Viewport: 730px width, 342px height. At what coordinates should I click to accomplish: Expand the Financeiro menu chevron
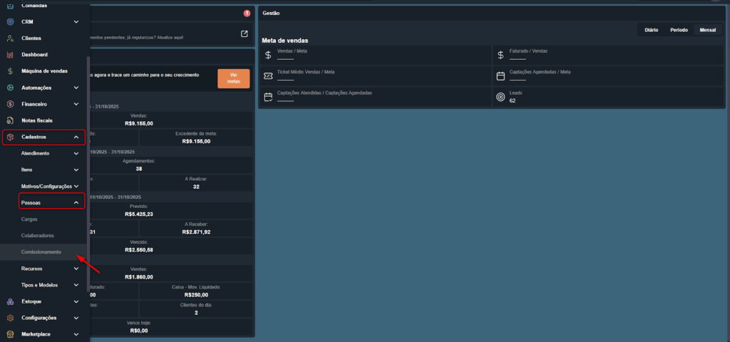(76, 104)
